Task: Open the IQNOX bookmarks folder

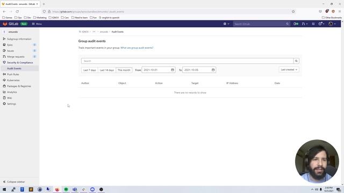Action: [x=54, y=18]
